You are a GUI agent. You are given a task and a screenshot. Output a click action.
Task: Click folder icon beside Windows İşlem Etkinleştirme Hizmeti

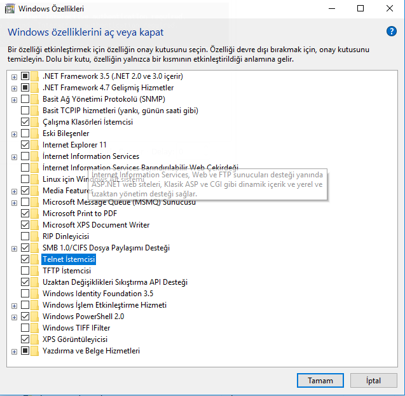coord(34,305)
